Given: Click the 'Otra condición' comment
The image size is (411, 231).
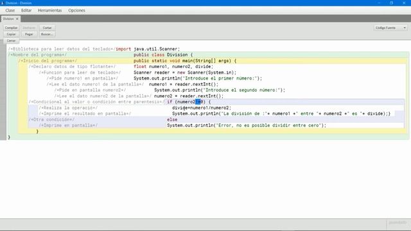Looking at the screenshot, I should point(51,120).
